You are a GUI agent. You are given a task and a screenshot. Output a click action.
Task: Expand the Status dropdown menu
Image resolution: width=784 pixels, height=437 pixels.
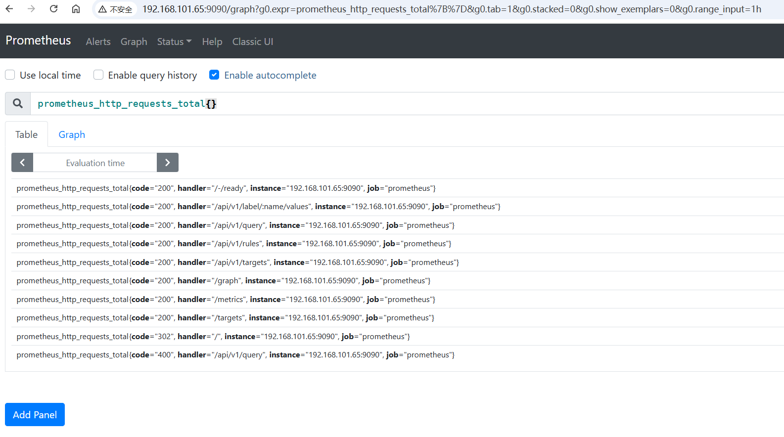[x=174, y=42]
